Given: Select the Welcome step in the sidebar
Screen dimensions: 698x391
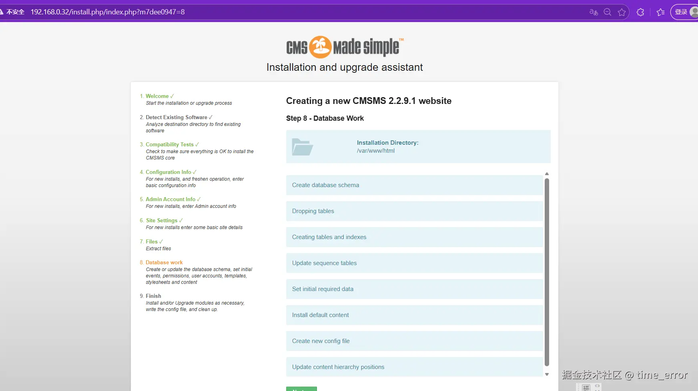Looking at the screenshot, I should 157,96.
